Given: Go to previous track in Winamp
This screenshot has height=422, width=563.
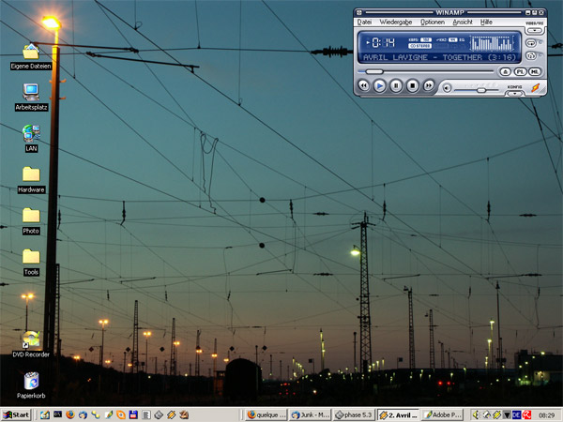Looking at the screenshot, I should [x=363, y=85].
